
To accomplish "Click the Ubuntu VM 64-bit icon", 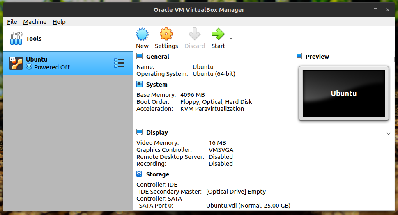I will [x=16, y=63].
